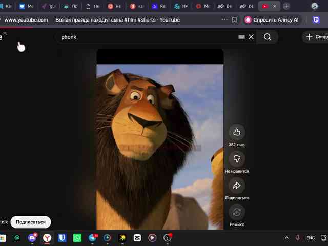Switch to the Yandex ка tab
Image resolution: width=328 pixels, height=246 pixels.
(x=137, y=6)
